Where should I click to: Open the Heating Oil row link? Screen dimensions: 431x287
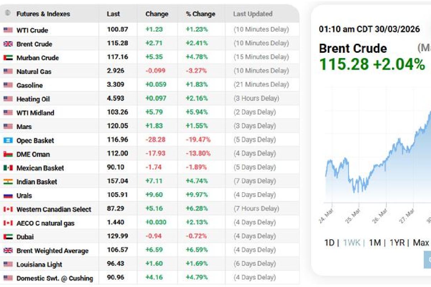point(33,99)
